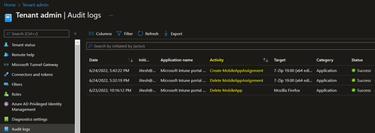Open Filters item in sidebar

[17, 84]
